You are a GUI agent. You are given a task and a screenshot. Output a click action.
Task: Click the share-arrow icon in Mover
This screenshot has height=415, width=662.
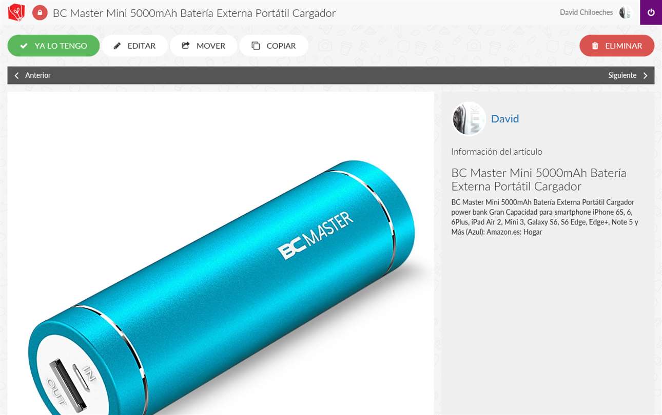(x=186, y=46)
